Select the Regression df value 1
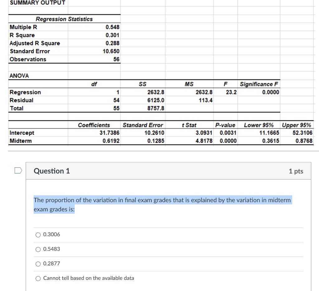 point(118,92)
